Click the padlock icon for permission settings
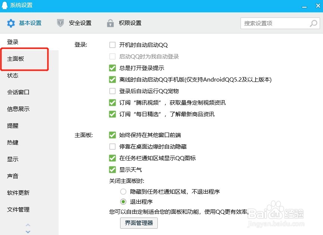The height and width of the screenshot is (235, 323). coord(110,23)
